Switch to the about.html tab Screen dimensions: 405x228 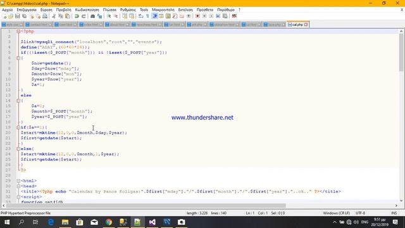pyautogui.click(x=117, y=25)
